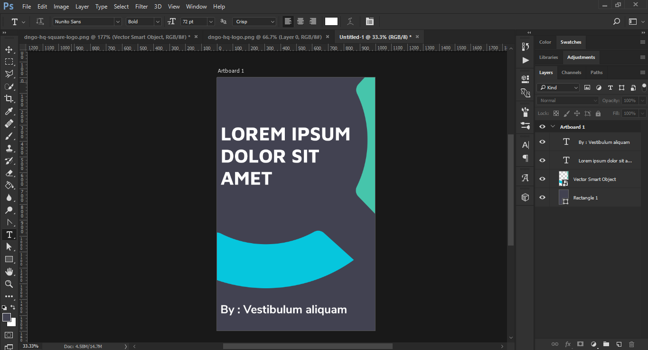Select the Move tool
This screenshot has width=648, height=350.
click(x=9, y=49)
